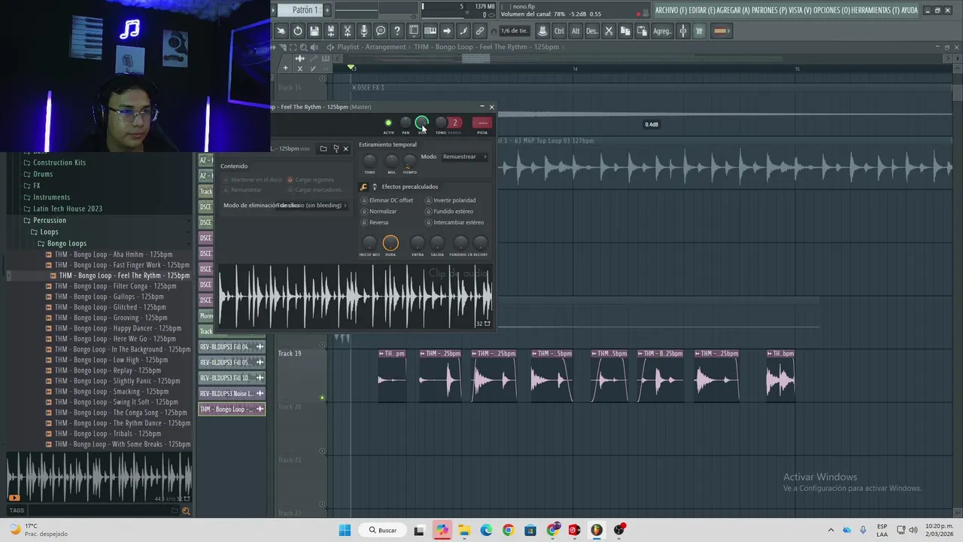
Task: Open File Explorer from the Windows taskbar
Action: [464, 530]
